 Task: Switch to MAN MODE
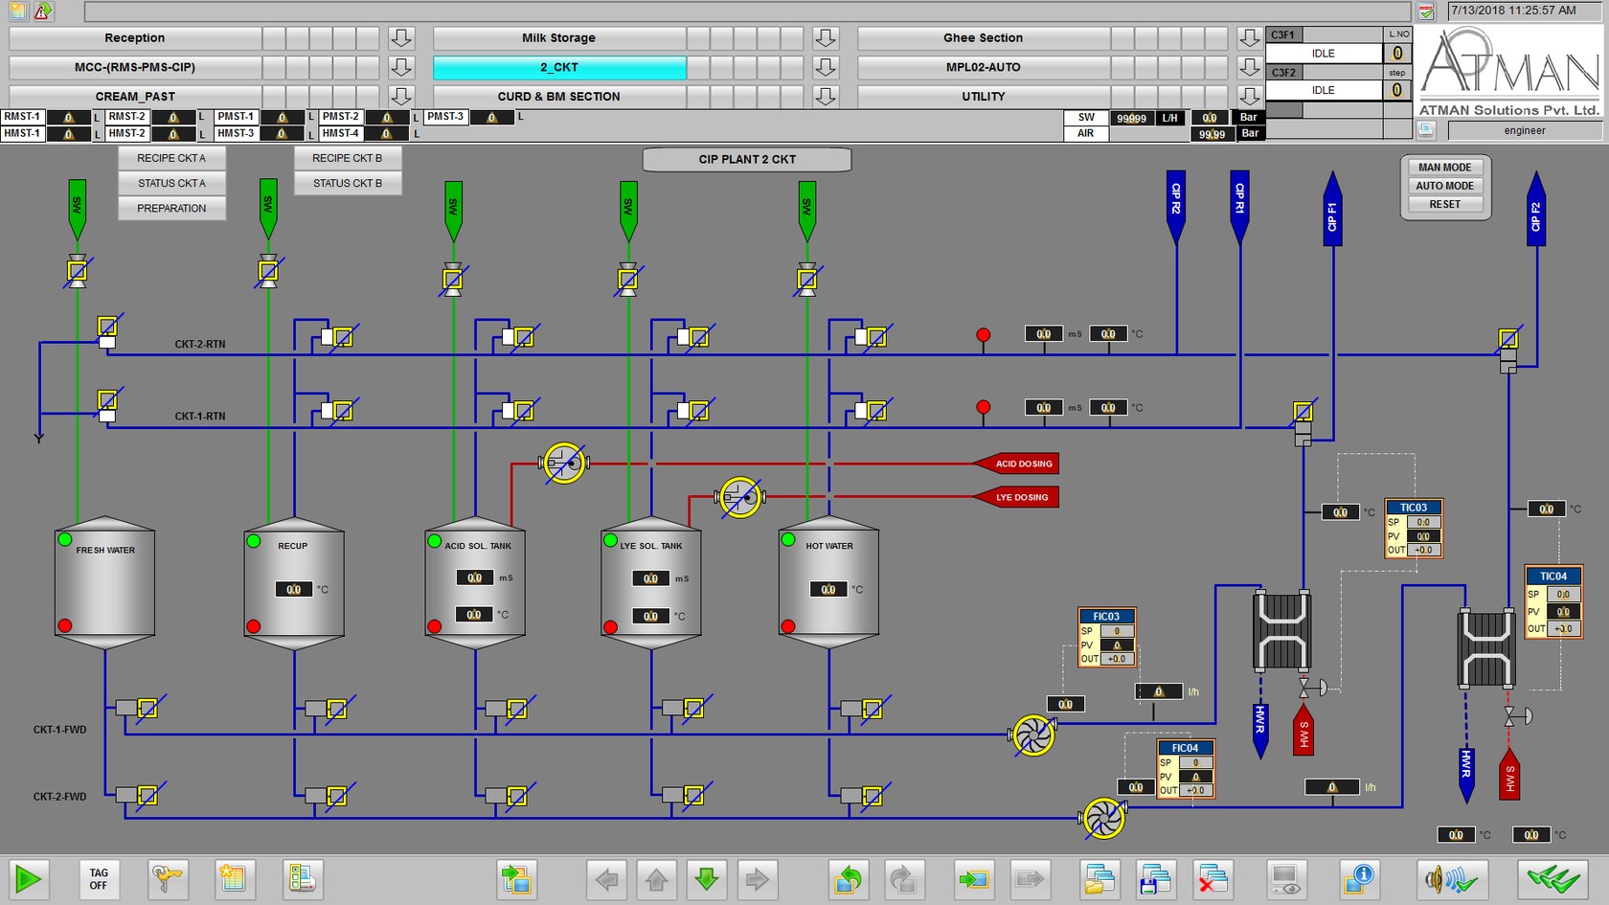tap(1445, 167)
